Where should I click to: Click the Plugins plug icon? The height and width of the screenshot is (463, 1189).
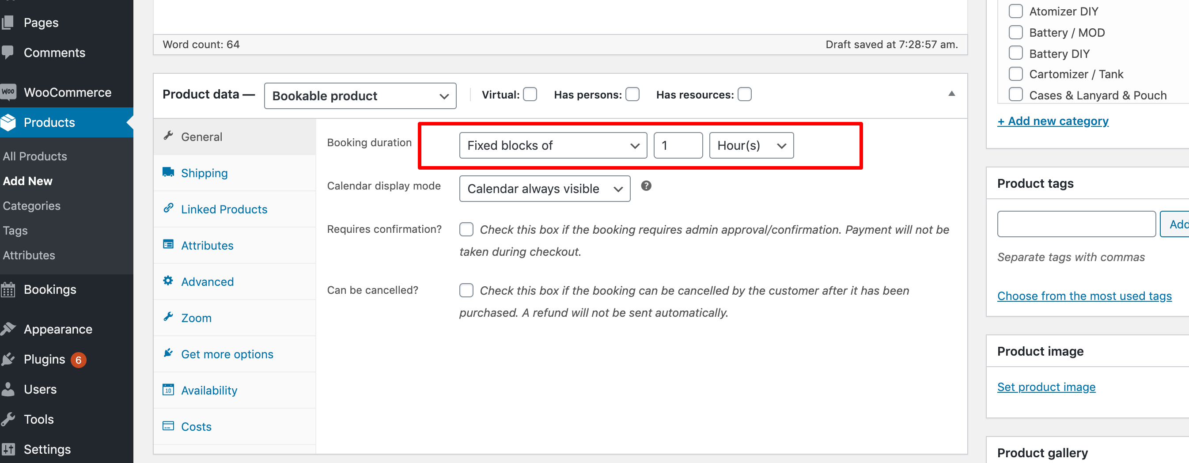pos(8,359)
